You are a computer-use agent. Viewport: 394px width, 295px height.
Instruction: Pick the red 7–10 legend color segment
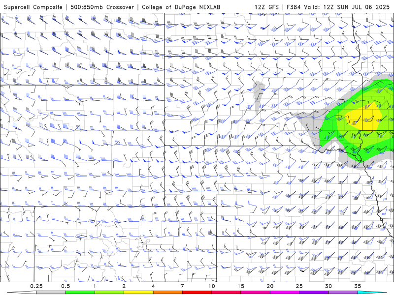pos(197,293)
